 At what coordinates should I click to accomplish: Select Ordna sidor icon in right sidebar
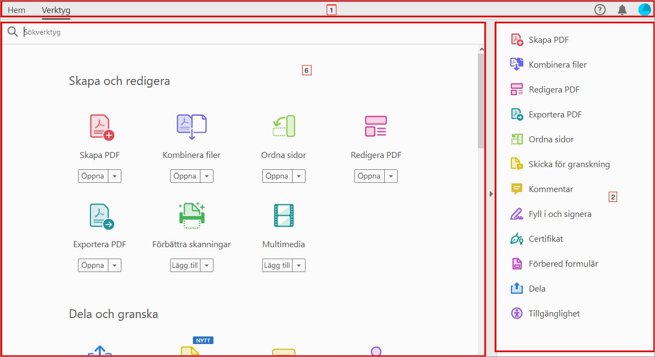517,139
